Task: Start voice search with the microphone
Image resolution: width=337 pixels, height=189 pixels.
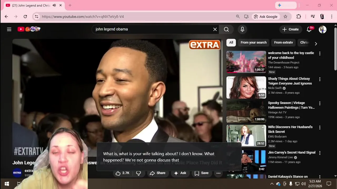Action: click(242, 29)
